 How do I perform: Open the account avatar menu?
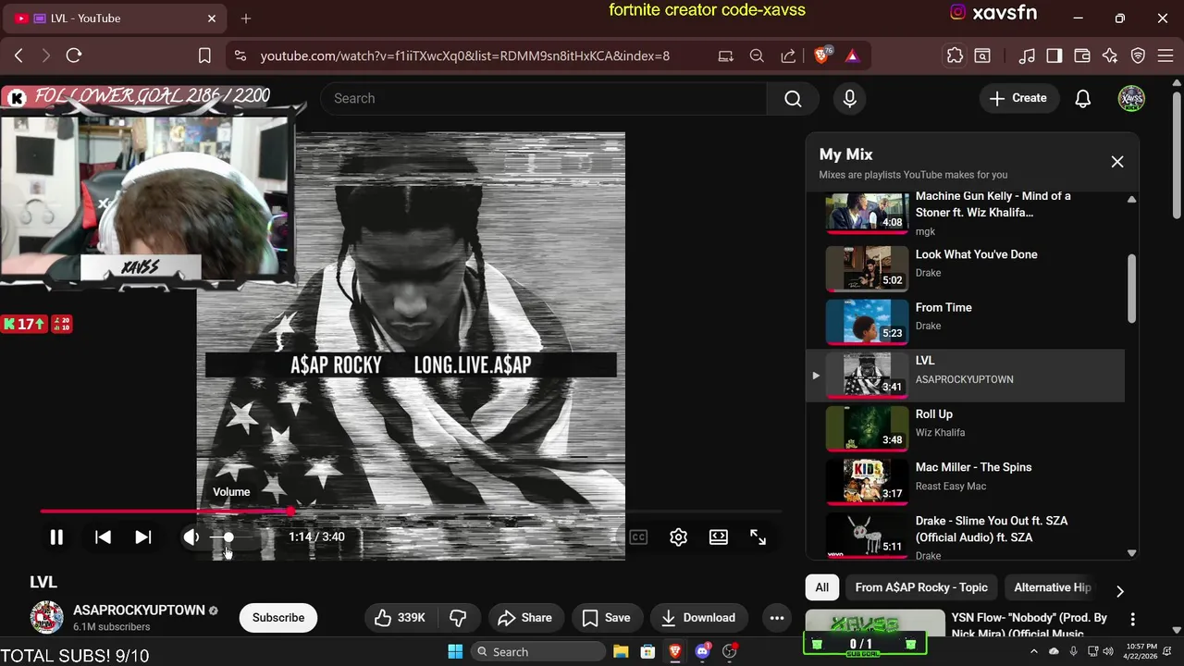tap(1131, 98)
